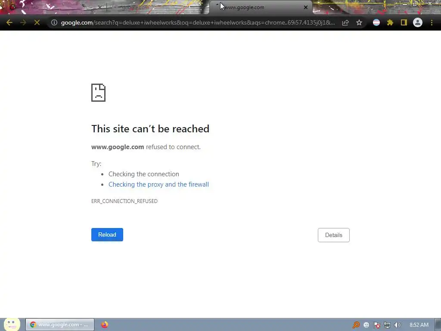The height and width of the screenshot is (331, 441).
Task: View site information icon in address bar
Action: (x=54, y=22)
